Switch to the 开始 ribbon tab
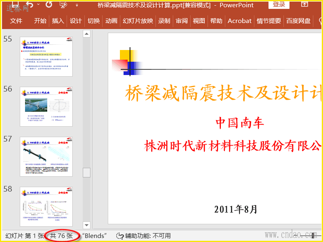The width and height of the screenshot is (323, 242). [40, 21]
